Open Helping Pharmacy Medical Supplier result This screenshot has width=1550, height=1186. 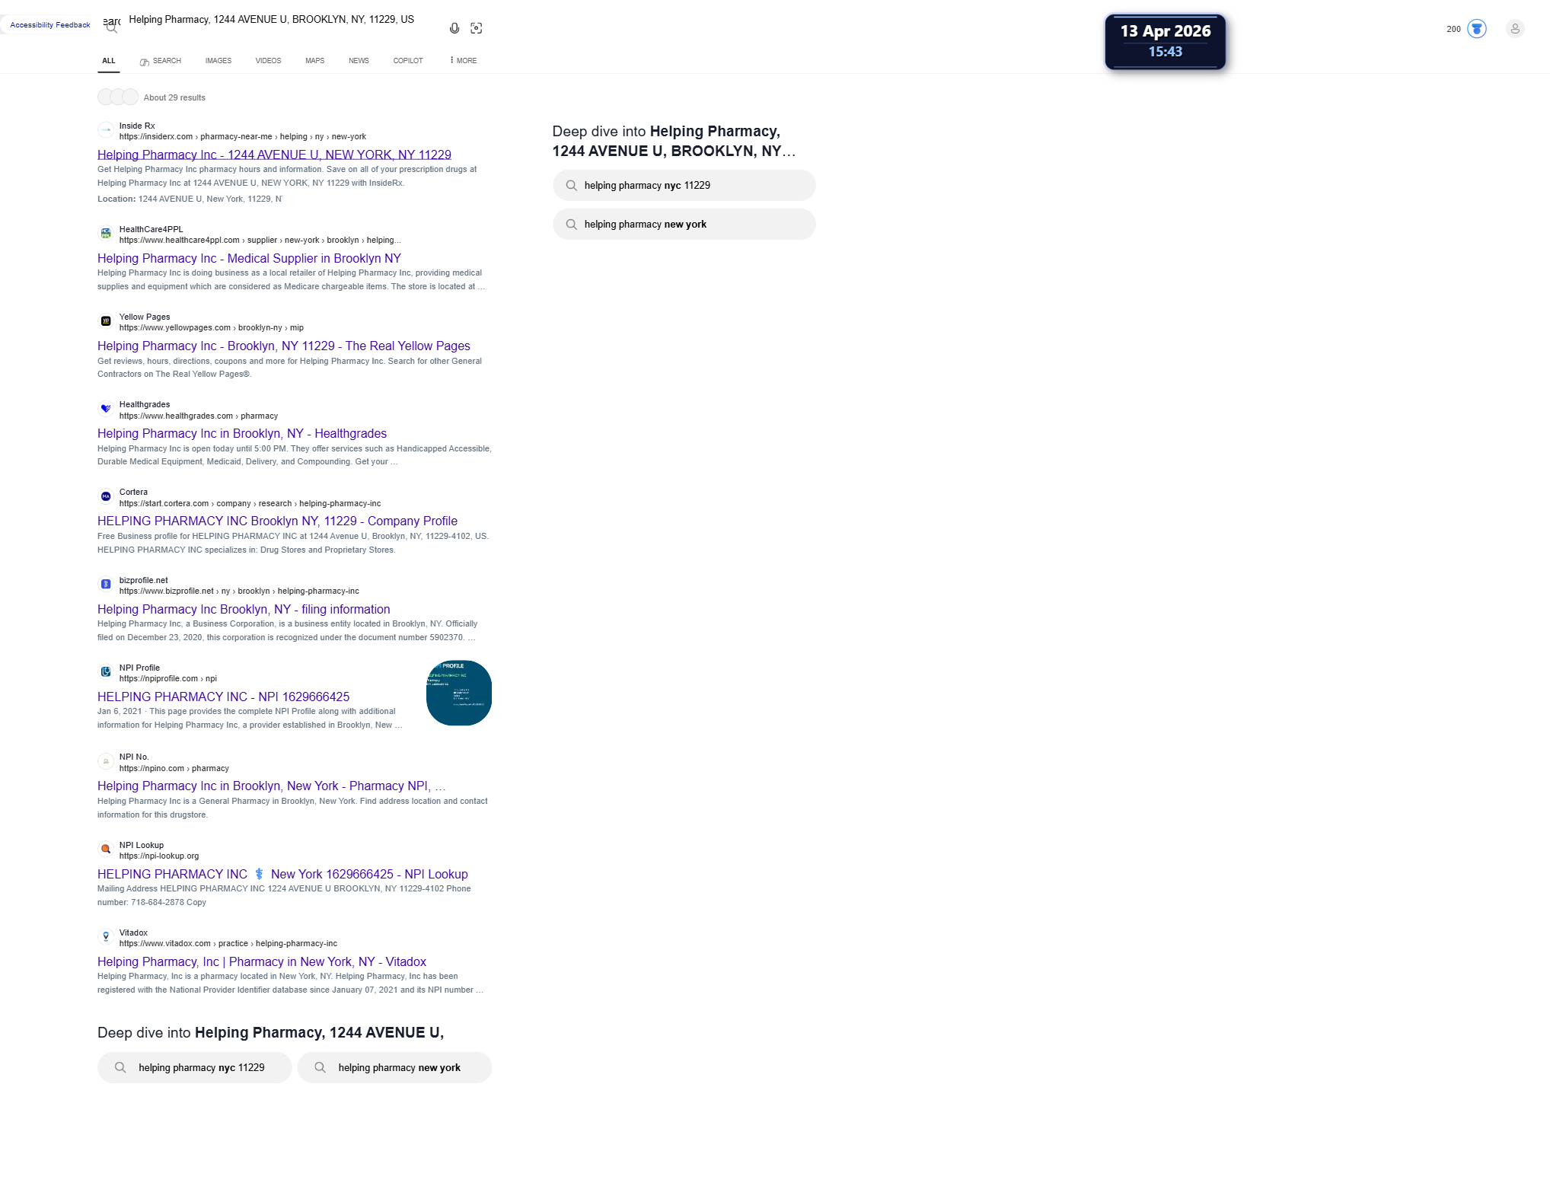point(249,259)
